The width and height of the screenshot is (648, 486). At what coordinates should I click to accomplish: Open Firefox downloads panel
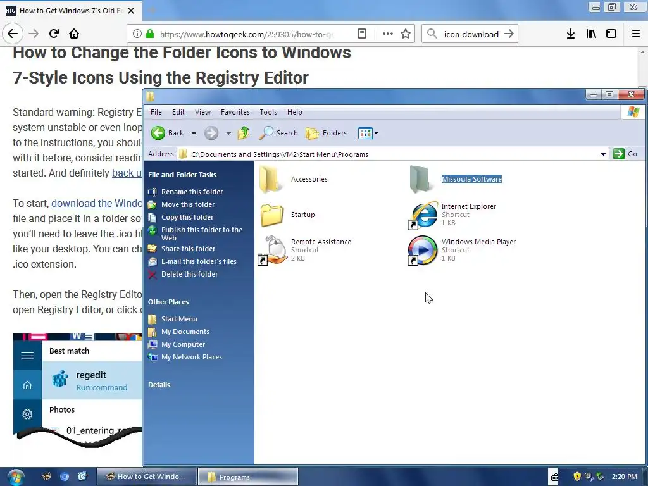click(x=571, y=34)
